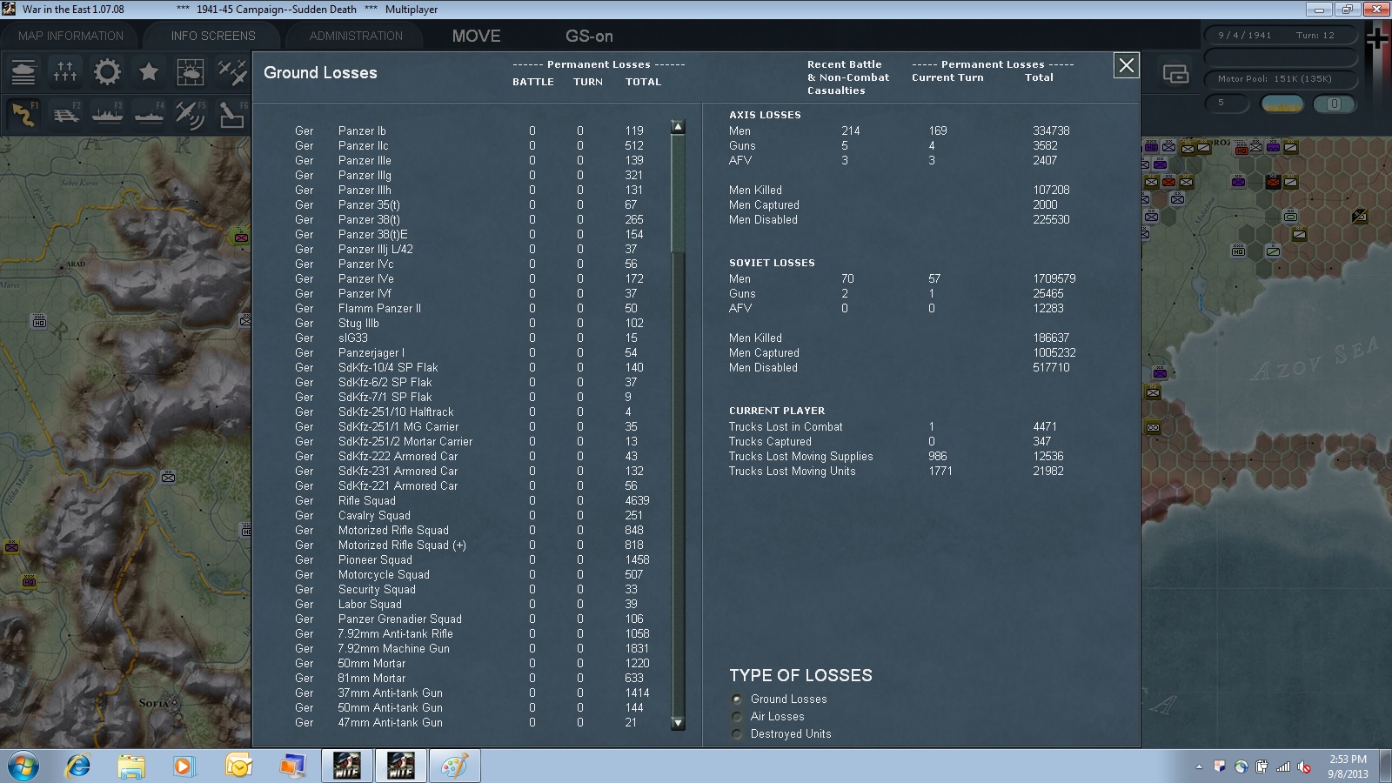This screenshot has height=783, width=1392.
Task: Click the clear weather indicator
Action: click(1282, 104)
